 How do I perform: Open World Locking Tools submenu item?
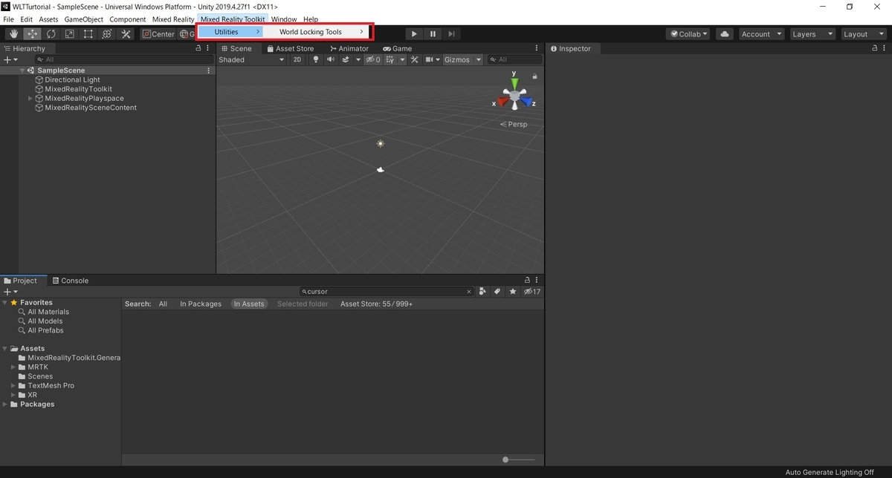tap(317, 32)
